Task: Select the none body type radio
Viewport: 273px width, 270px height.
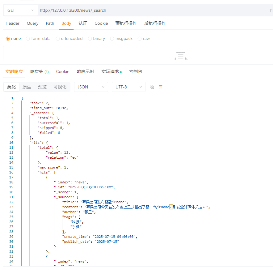Action: pos(13,39)
